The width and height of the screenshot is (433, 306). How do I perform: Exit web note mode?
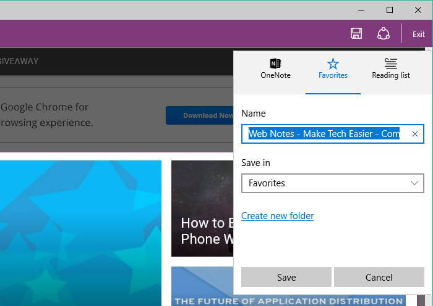pos(418,34)
